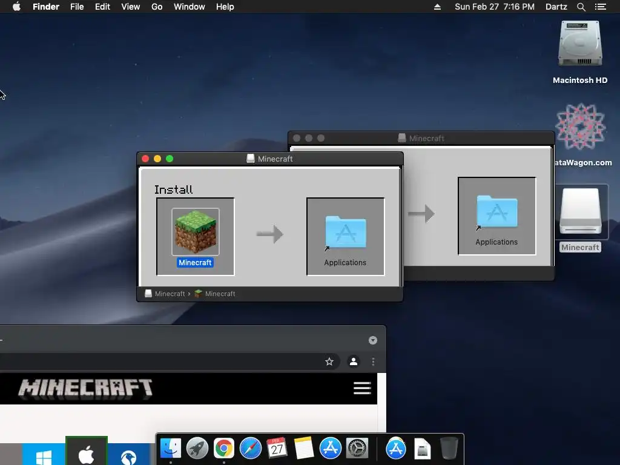Select the Minecraft grass block app icon

[x=196, y=231]
